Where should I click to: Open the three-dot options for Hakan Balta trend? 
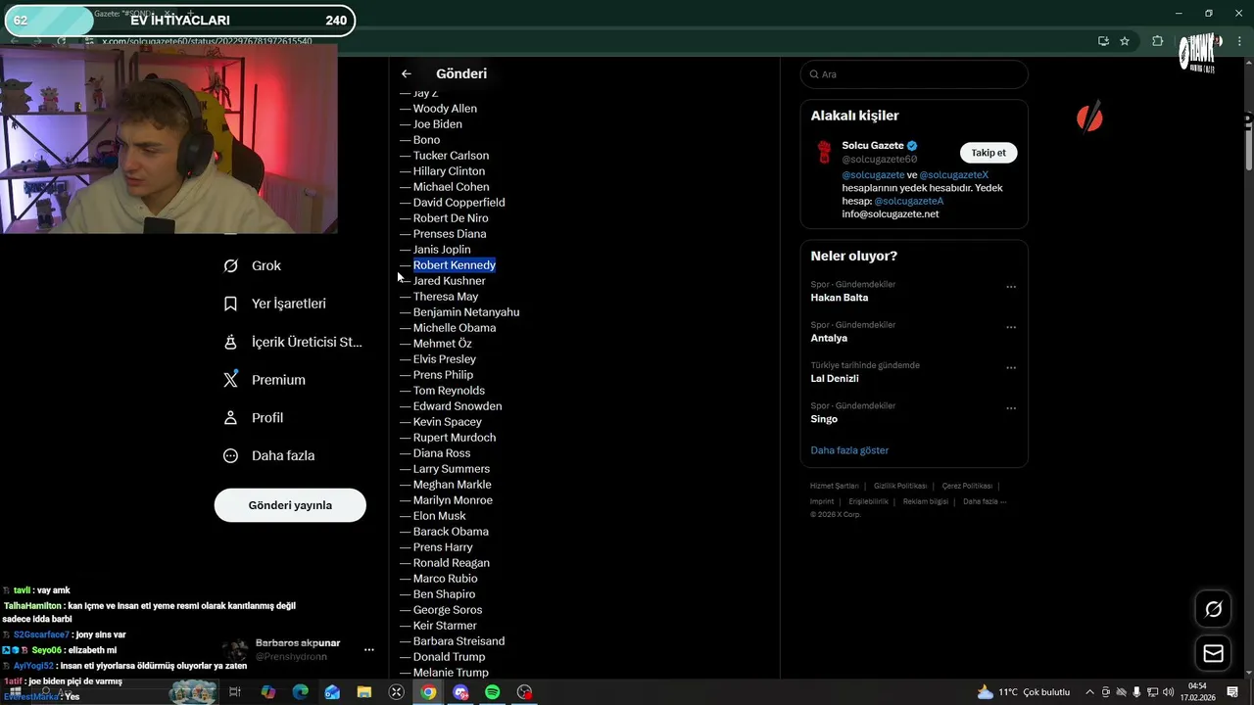[x=1011, y=287]
